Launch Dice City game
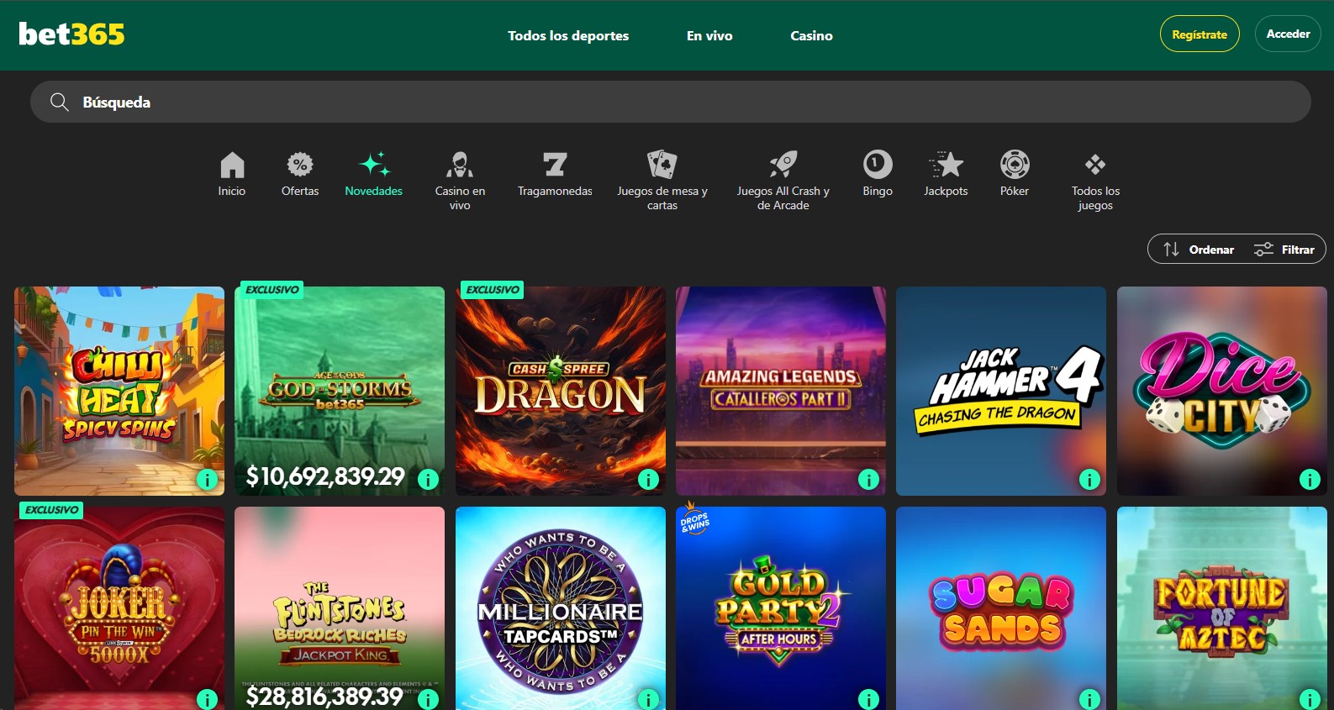The height and width of the screenshot is (710, 1334). (1222, 391)
